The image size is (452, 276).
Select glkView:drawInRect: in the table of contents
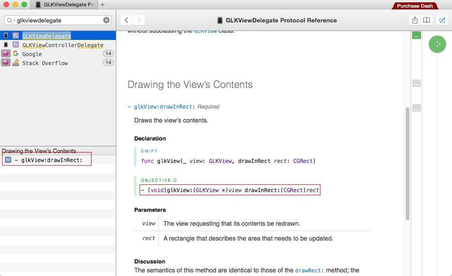pyautogui.click(x=52, y=160)
